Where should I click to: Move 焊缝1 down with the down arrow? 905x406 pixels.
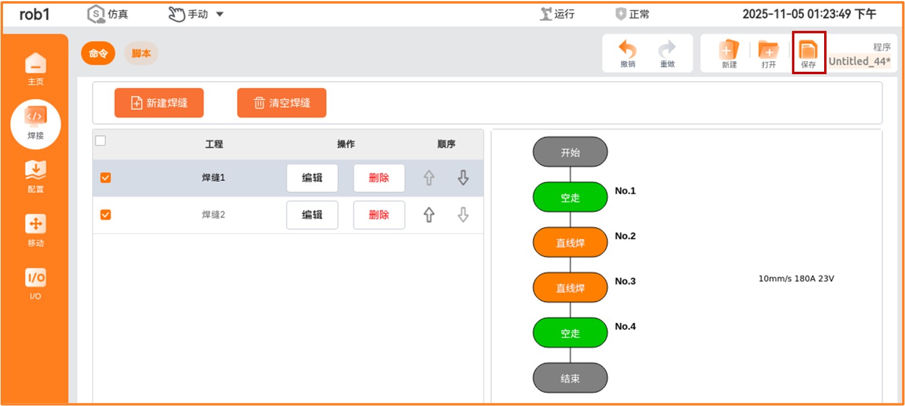point(463,178)
